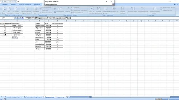
Task: Click the Help question mark in dialog
Action: tap(106, 1)
